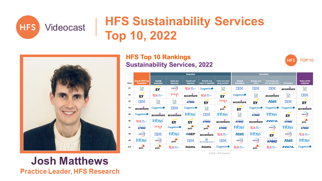Image resolution: width=322 pixels, height=181 pixels.
Task: Click the Atos logo in Ecosystem column
Action: point(288,141)
